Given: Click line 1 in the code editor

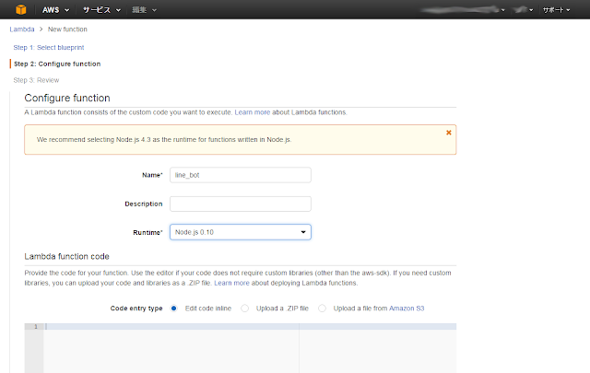Looking at the screenshot, I should (250, 327).
